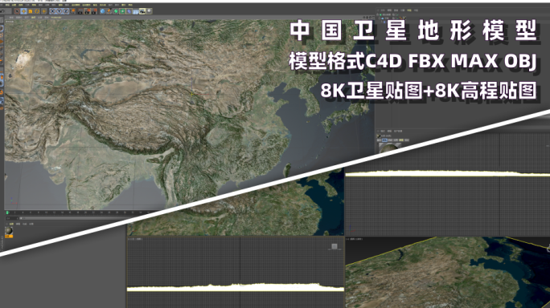Click green timeline playhead marker
Screen dimensions: 550x308
pos(7,213)
